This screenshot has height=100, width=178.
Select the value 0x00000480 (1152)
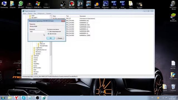pos(85,27)
